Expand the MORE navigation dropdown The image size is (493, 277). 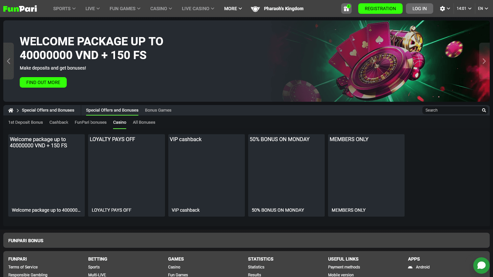pos(233,9)
